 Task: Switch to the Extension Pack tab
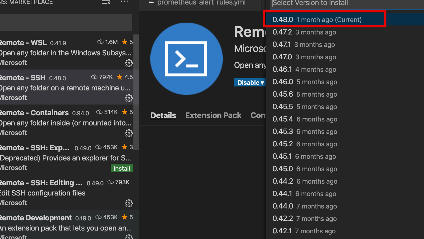click(x=213, y=115)
